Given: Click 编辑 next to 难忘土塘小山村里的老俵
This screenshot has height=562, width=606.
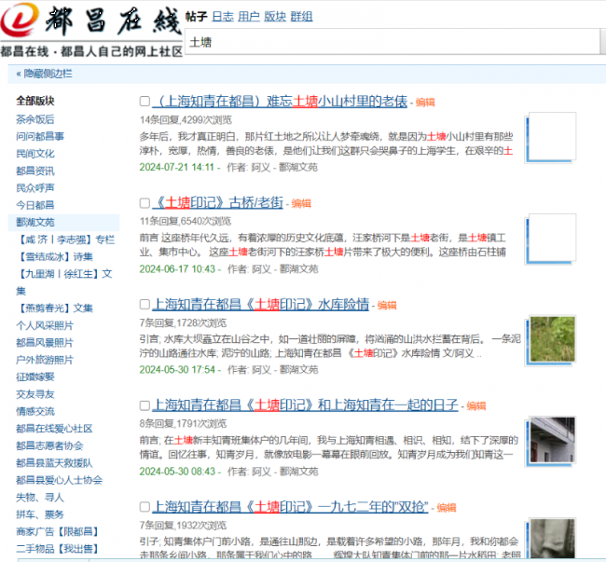Looking at the screenshot, I should pyautogui.click(x=425, y=103).
